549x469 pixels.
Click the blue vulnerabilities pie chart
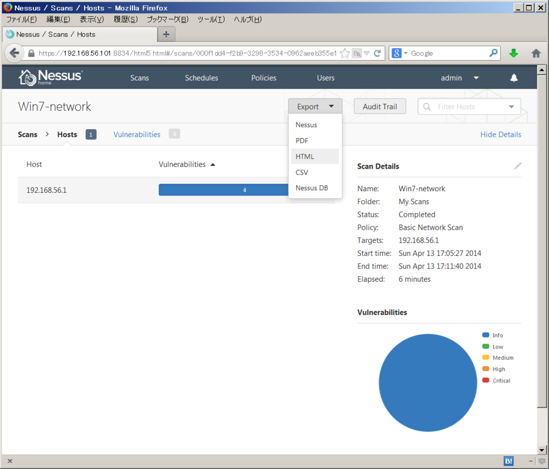click(x=428, y=383)
